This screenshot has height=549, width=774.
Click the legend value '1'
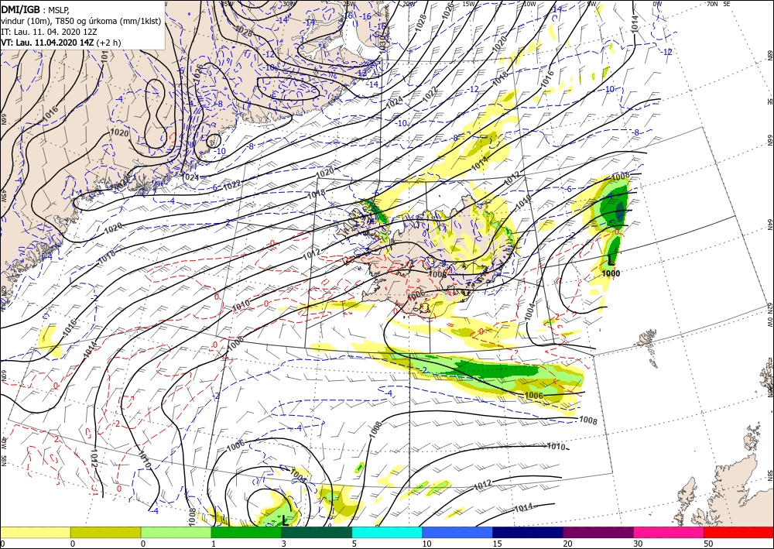coord(214,544)
